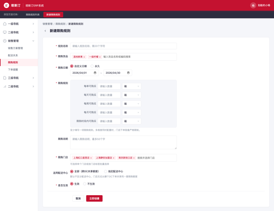Focus quantity input for 每周可购买
274x211 pixels.
coord(109,104)
